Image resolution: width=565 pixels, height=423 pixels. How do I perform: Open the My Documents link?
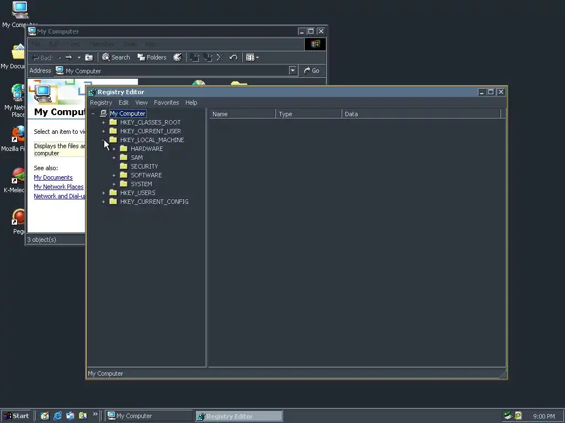pyautogui.click(x=53, y=177)
